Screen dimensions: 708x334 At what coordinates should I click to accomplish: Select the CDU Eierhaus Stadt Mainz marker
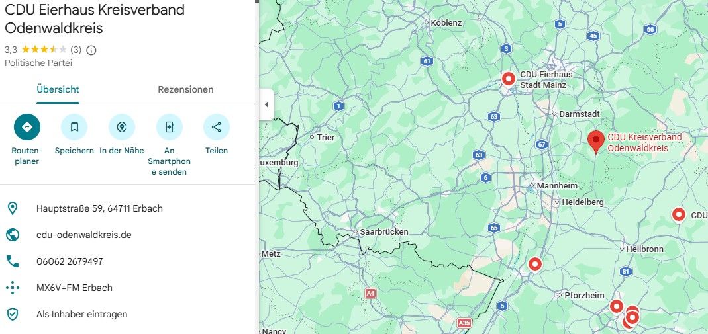point(508,79)
